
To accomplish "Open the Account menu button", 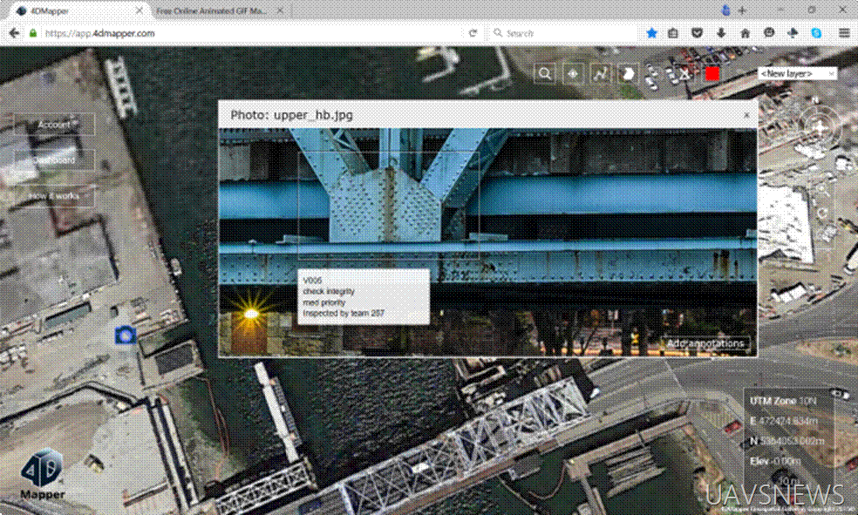I will (54, 125).
